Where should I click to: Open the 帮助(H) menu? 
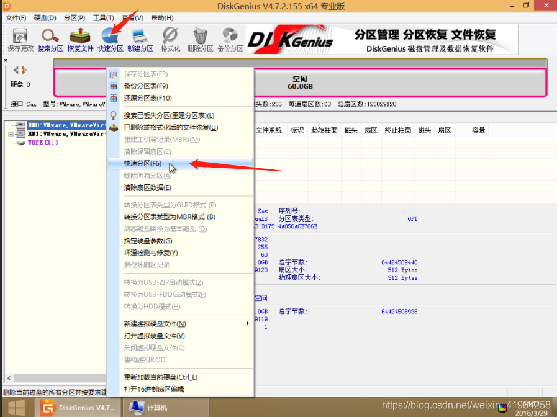(x=162, y=18)
